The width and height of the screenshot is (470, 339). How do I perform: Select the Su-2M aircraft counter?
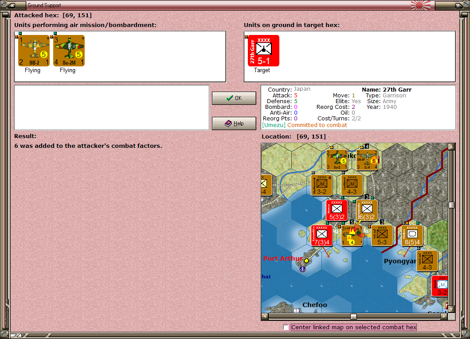(x=69, y=50)
